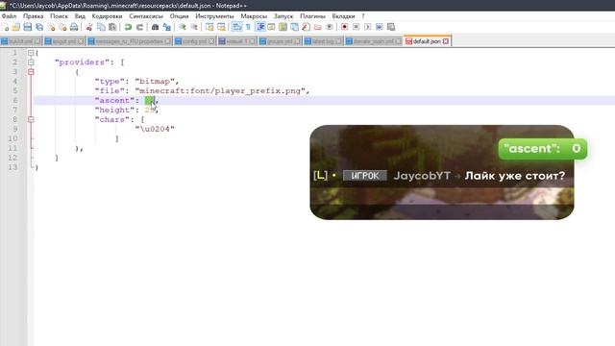615x346 pixels.
Task: Open the Правка menu
Action: (33, 16)
